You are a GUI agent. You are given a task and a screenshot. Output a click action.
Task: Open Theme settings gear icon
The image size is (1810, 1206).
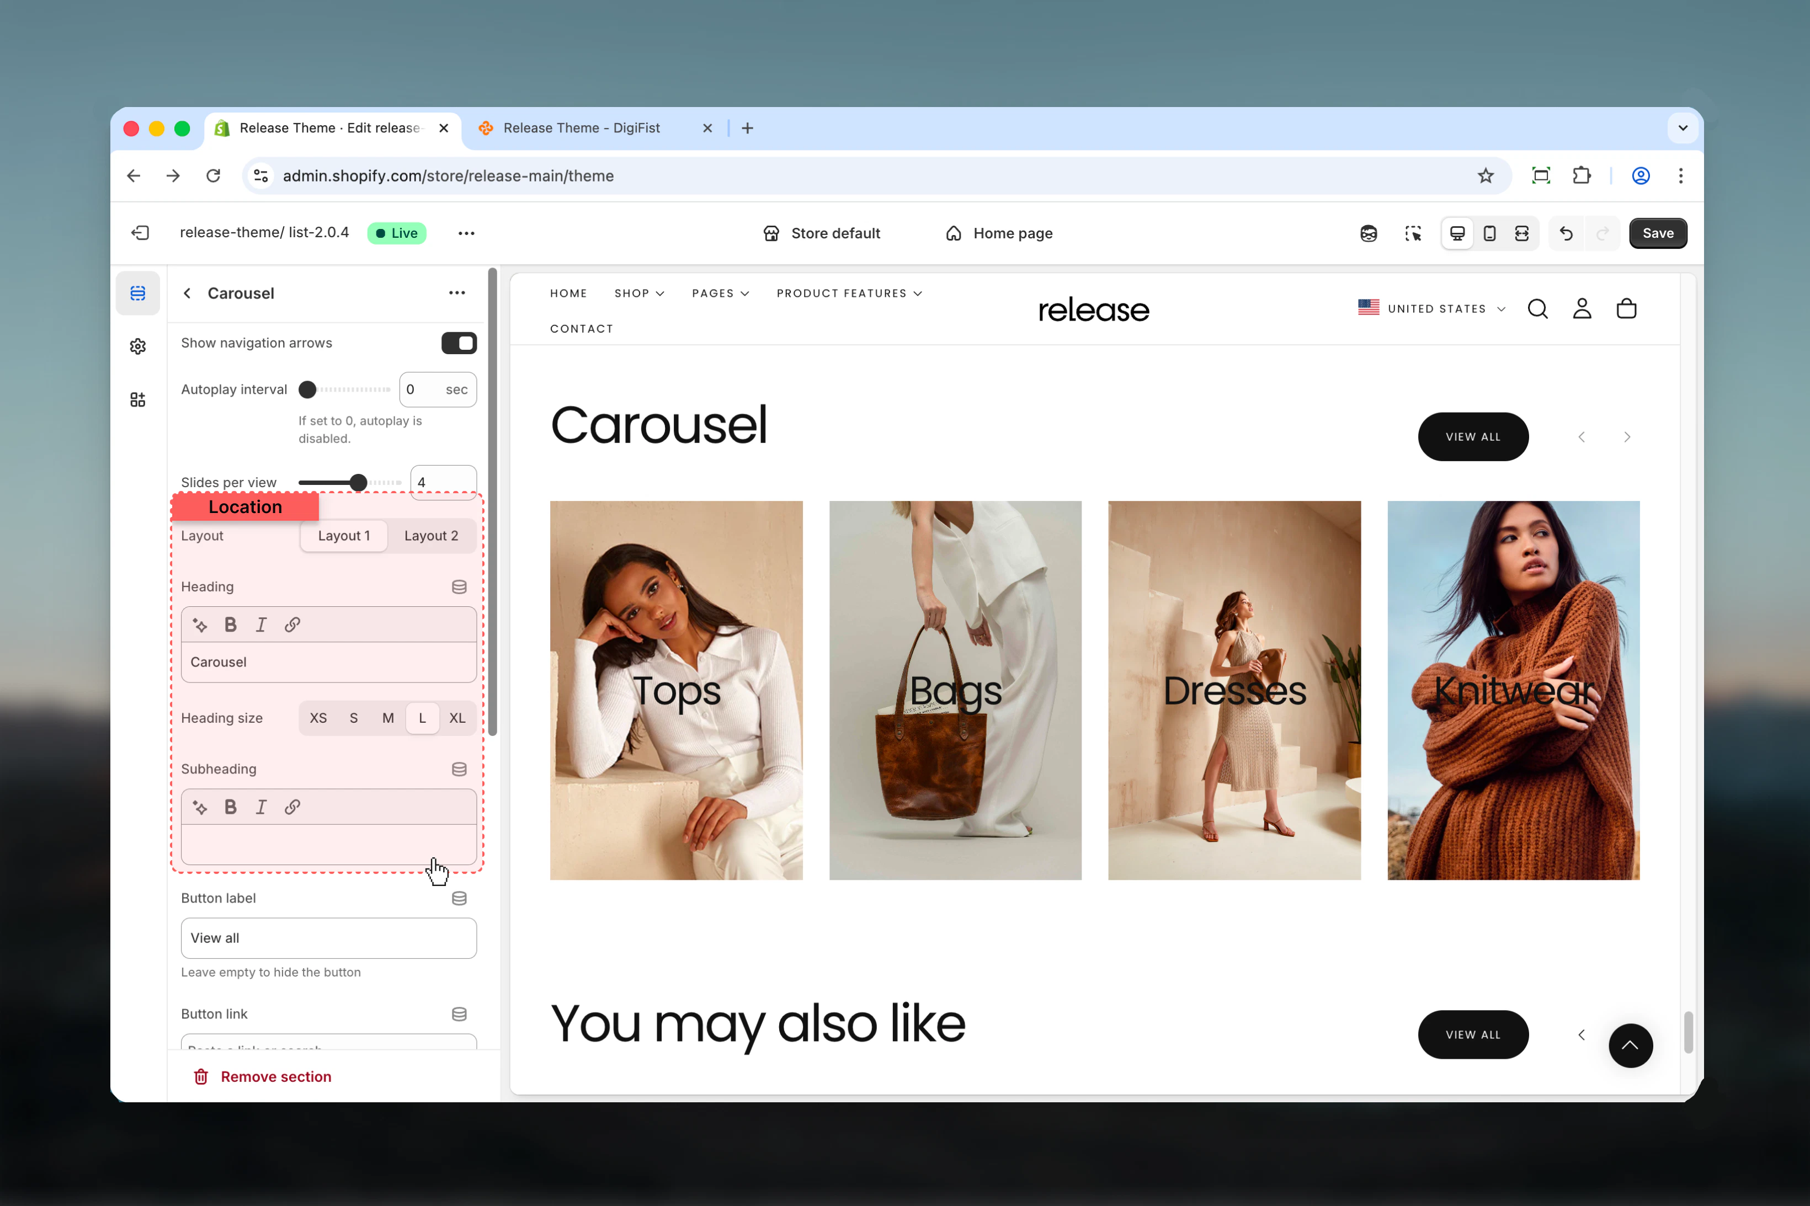click(x=138, y=346)
